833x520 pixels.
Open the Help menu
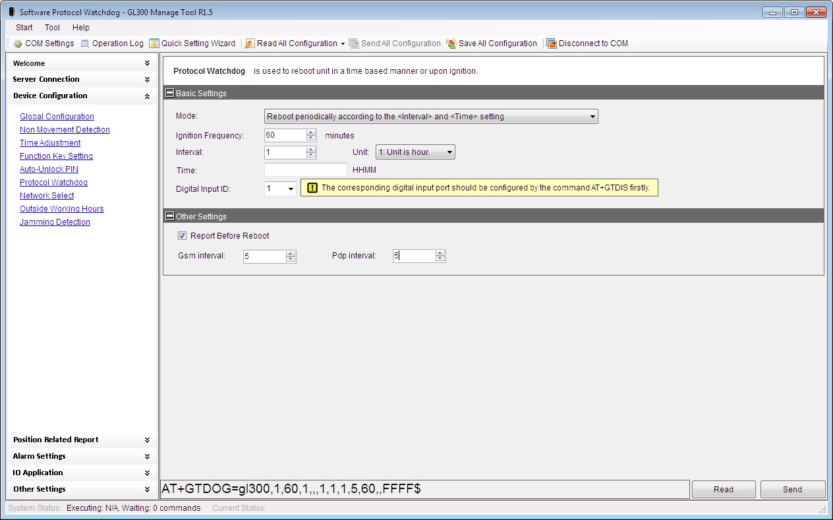[x=81, y=28]
